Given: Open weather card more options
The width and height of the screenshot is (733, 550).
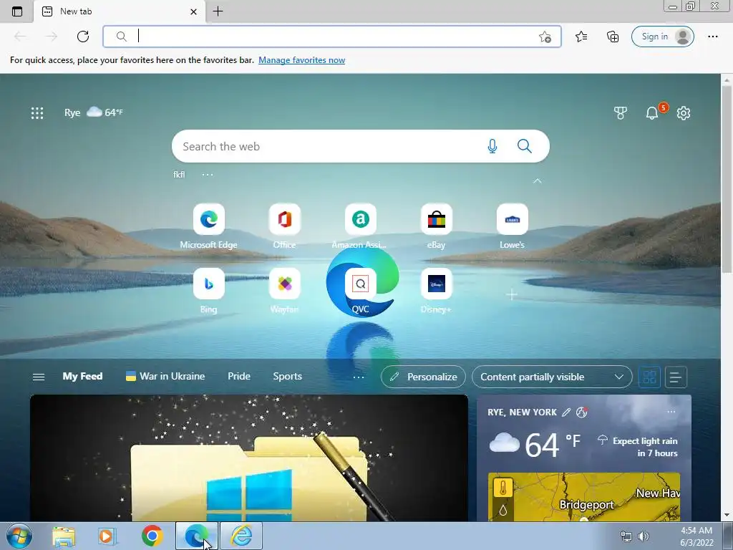Looking at the screenshot, I should tap(671, 412).
